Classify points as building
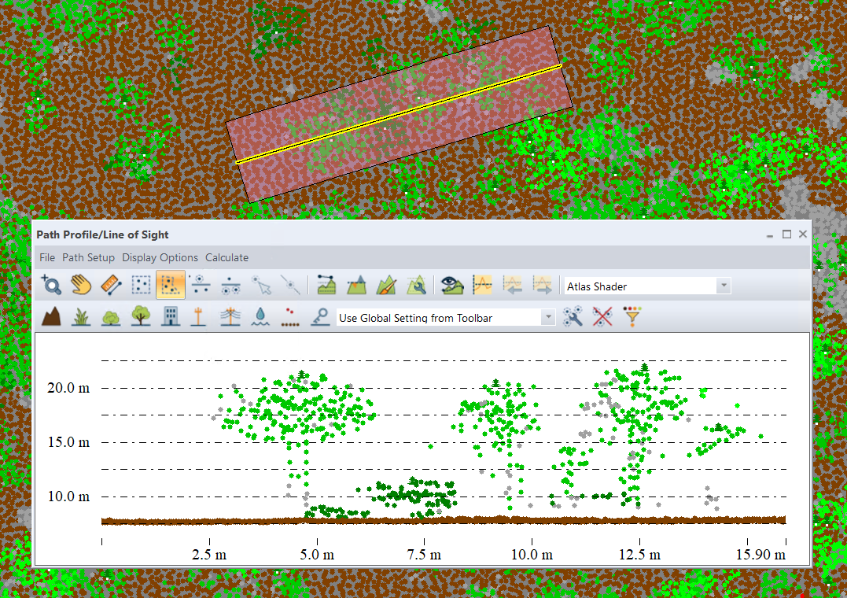The image size is (847, 598). pos(171,316)
